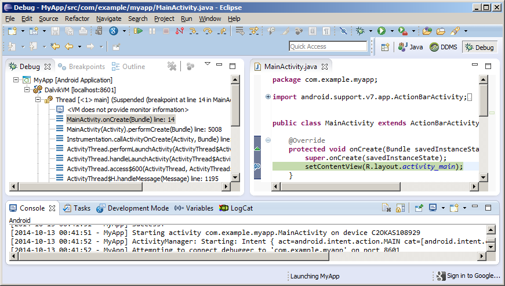505x286 pixels.
Task: Expand the folded import statement
Action: (268, 97)
